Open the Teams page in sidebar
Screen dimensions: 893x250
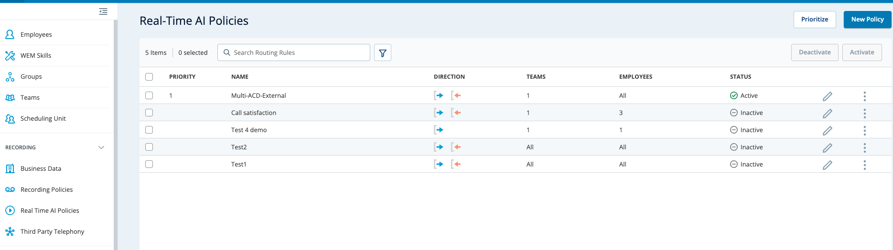pyautogui.click(x=30, y=97)
